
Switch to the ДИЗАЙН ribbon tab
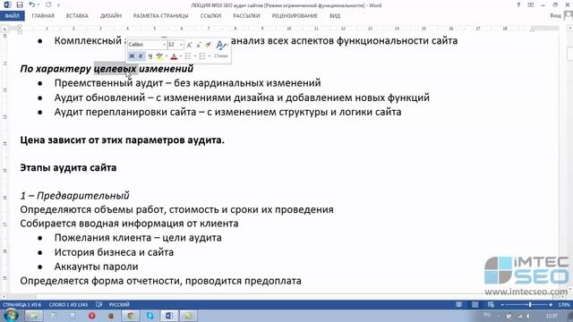pos(111,16)
